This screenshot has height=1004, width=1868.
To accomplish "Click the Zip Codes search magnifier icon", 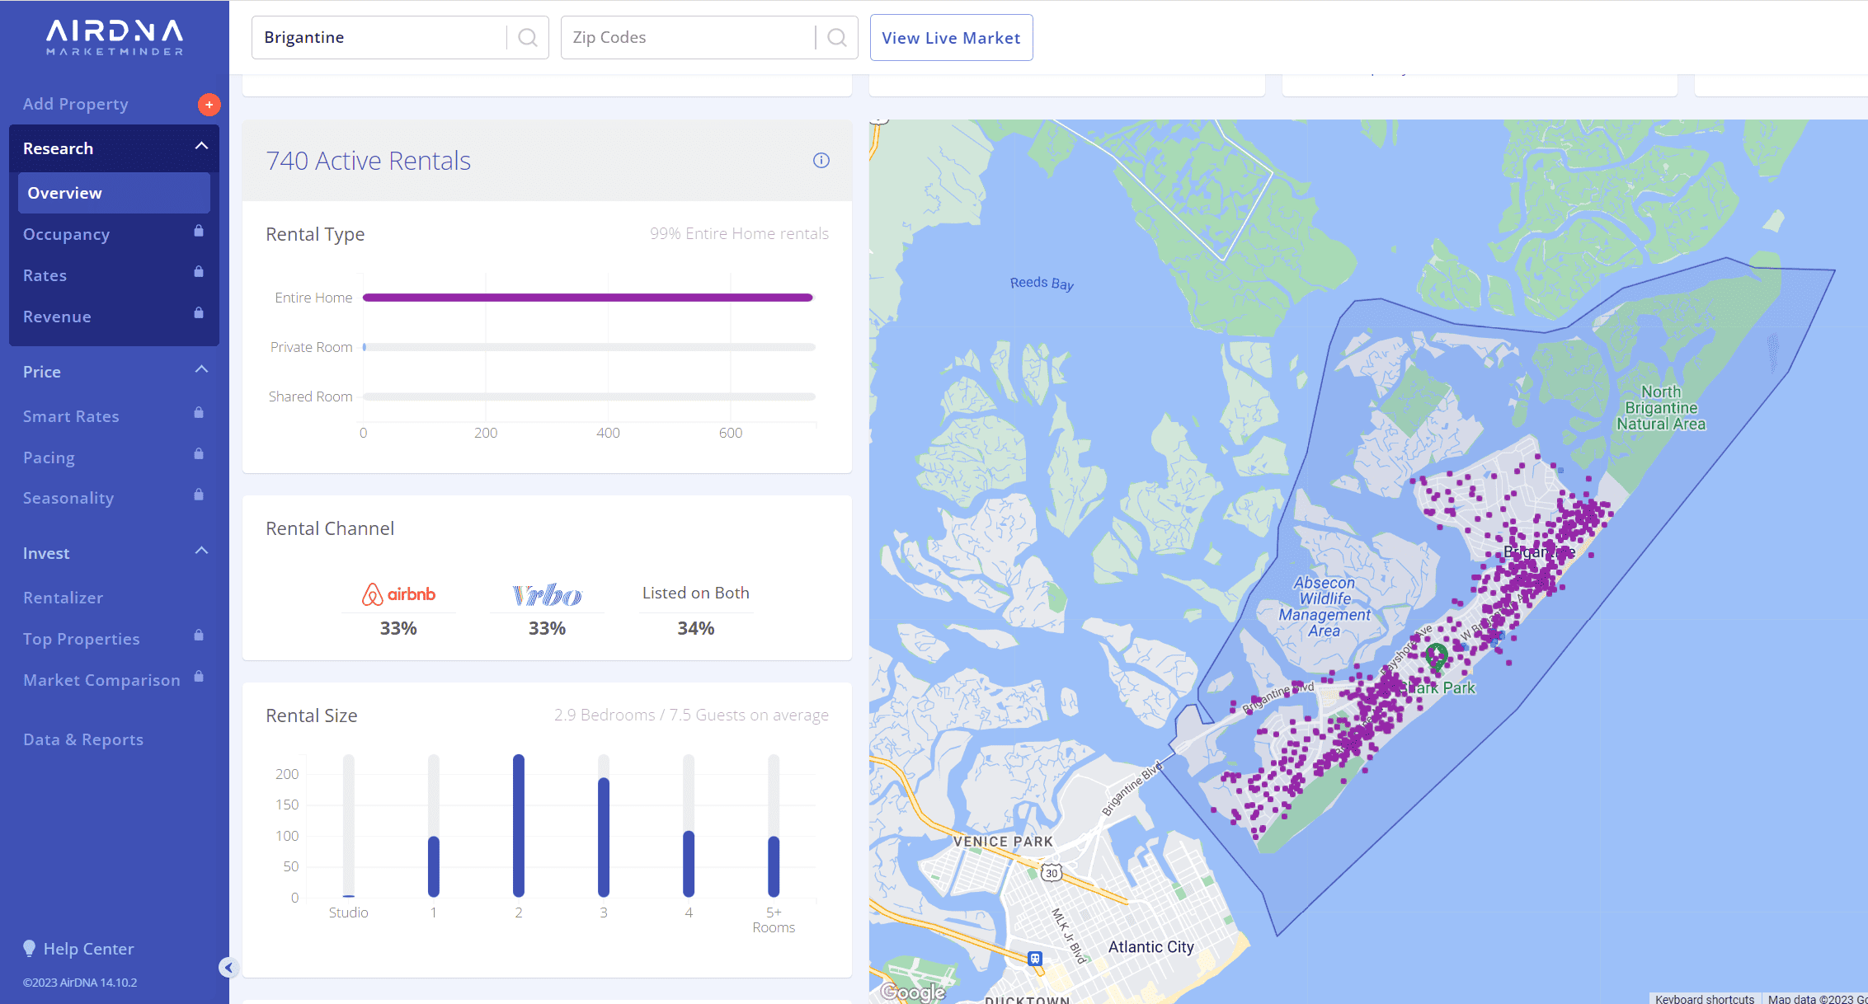I will pyautogui.click(x=836, y=38).
